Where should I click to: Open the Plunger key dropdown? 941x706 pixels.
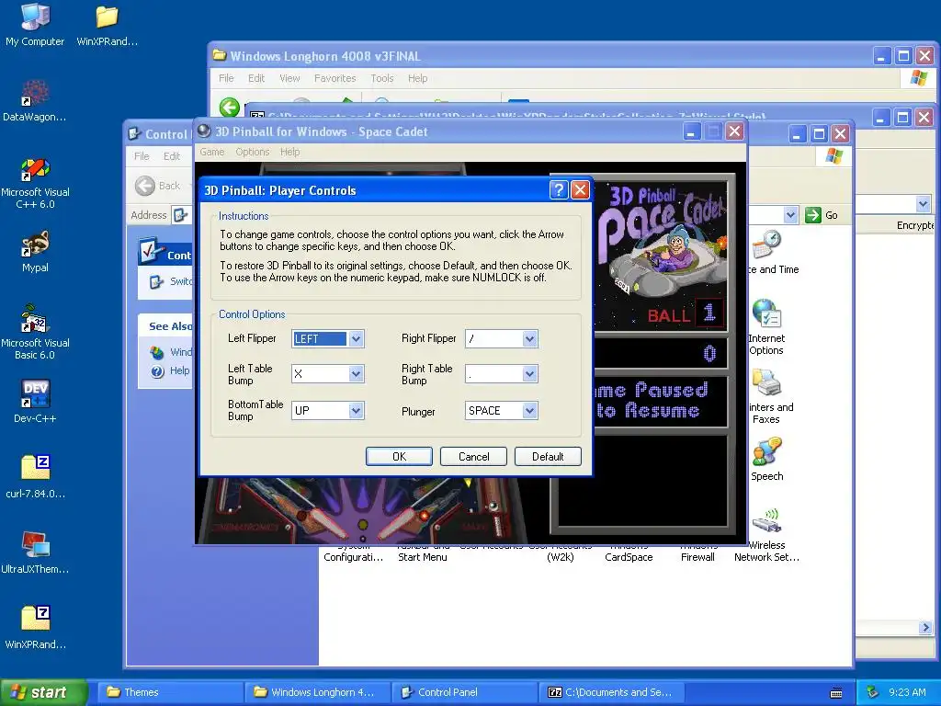click(529, 411)
